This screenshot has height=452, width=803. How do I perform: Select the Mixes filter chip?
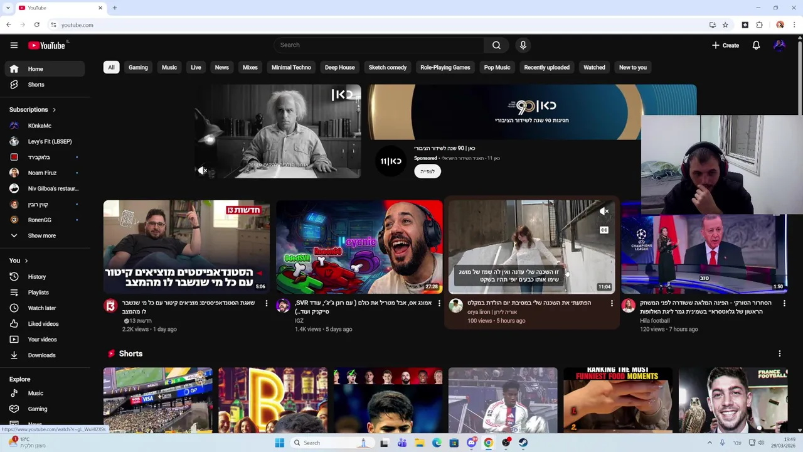click(x=250, y=67)
